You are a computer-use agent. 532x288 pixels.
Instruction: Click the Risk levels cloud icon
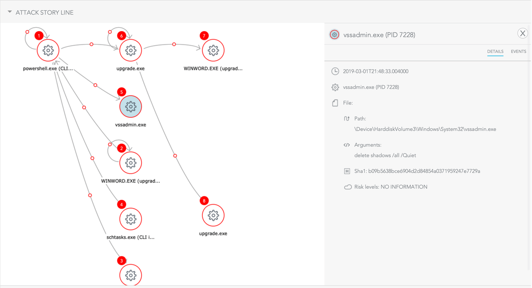(x=348, y=187)
